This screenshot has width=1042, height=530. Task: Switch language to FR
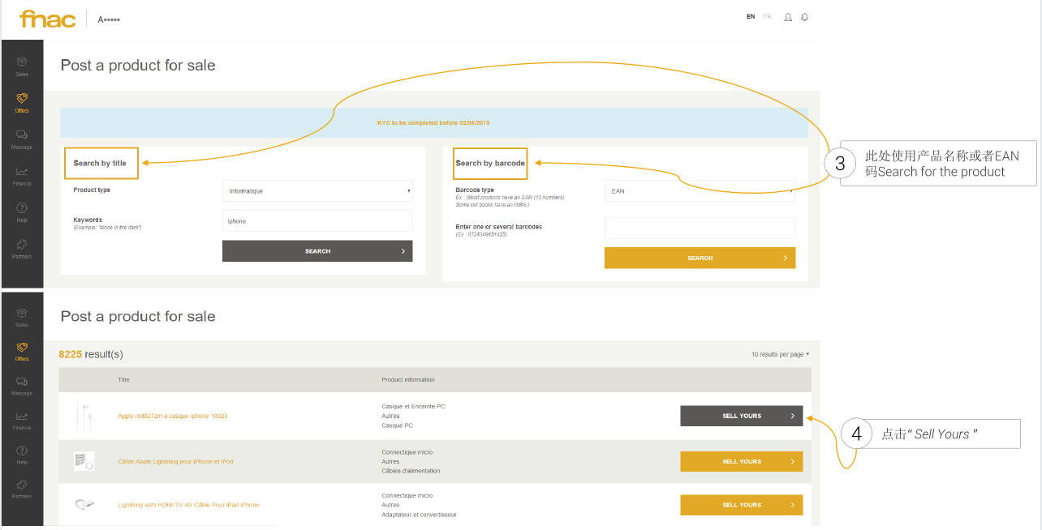(x=767, y=17)
